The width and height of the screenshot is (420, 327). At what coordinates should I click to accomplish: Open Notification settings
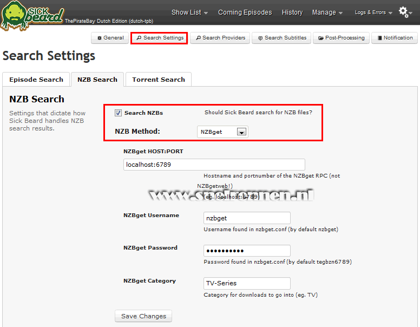[x=395, y=38]
